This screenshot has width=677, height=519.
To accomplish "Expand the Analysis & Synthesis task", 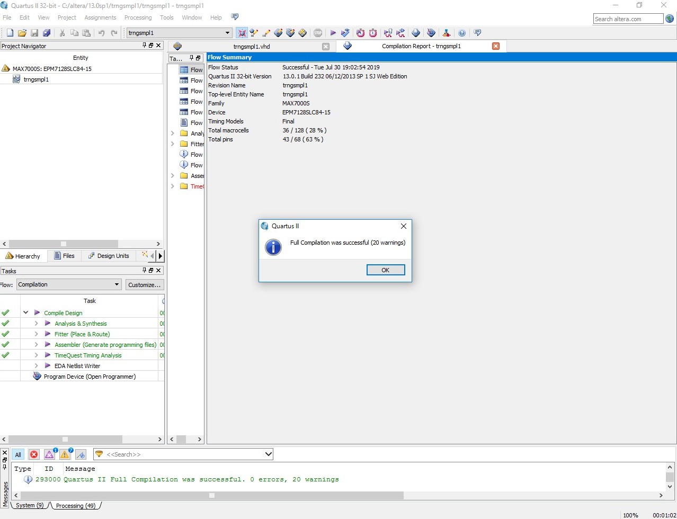I will (36, 324).
